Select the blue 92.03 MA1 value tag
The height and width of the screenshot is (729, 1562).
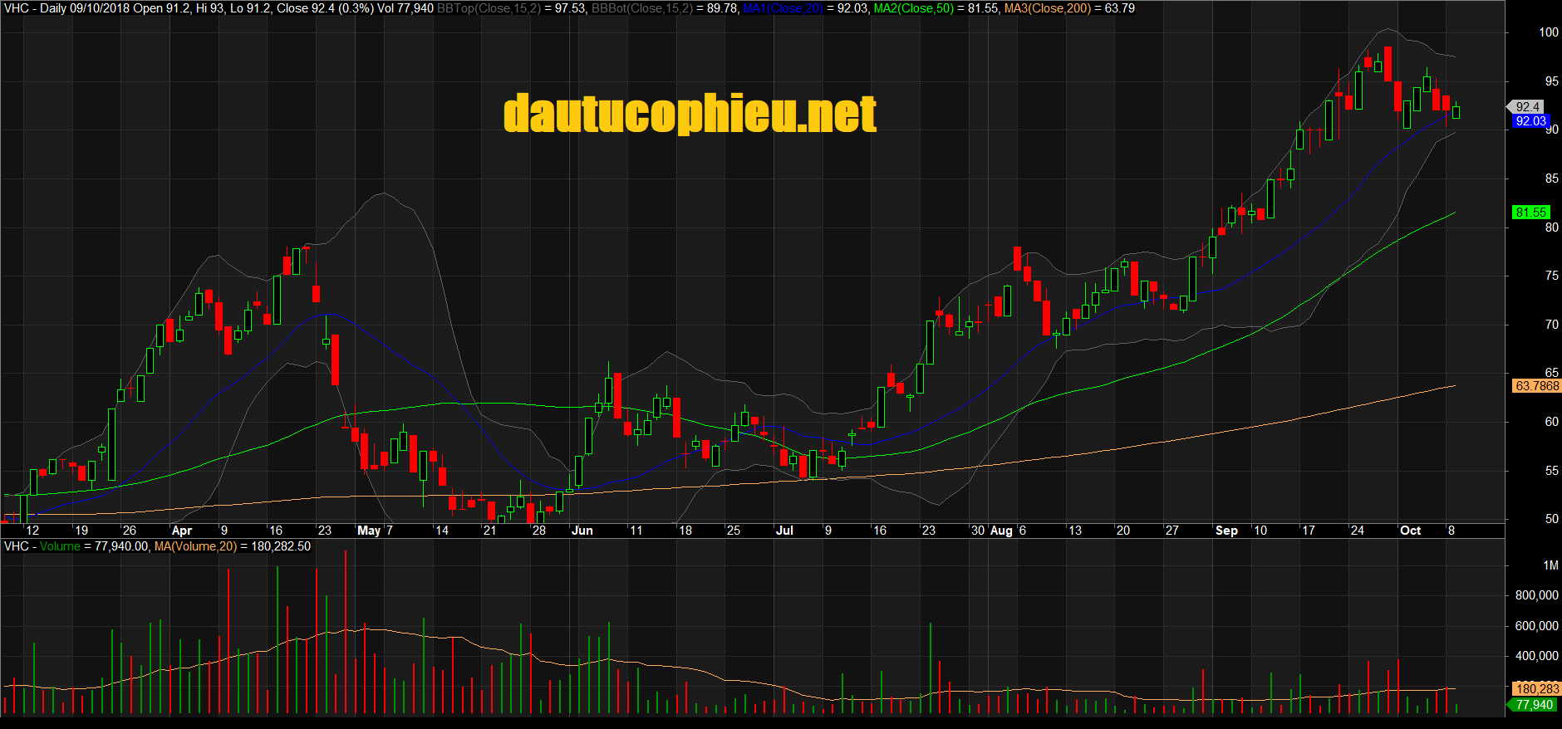[x=1530, y=121]
